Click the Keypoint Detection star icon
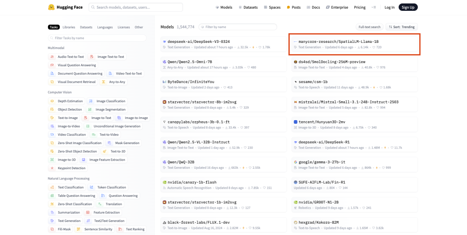Screen dimensions: 467x235 pos(52,168)
